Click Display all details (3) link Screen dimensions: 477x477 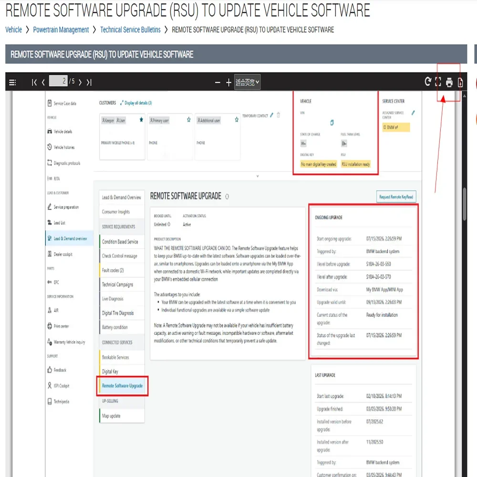click(136, 103)
